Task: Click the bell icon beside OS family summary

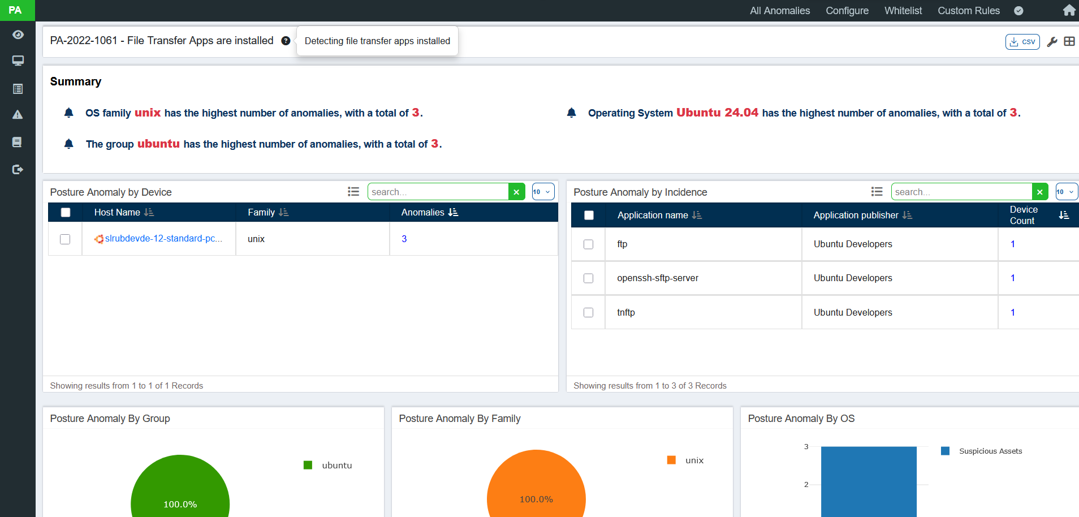Action: coord(69,113)
